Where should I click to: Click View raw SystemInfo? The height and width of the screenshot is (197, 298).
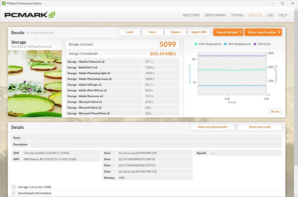tap(213, 127)
